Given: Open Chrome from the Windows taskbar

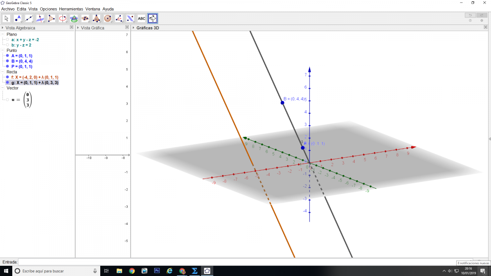Looking at the screenshot, I should pyautogui.click(x=132, y=271).
